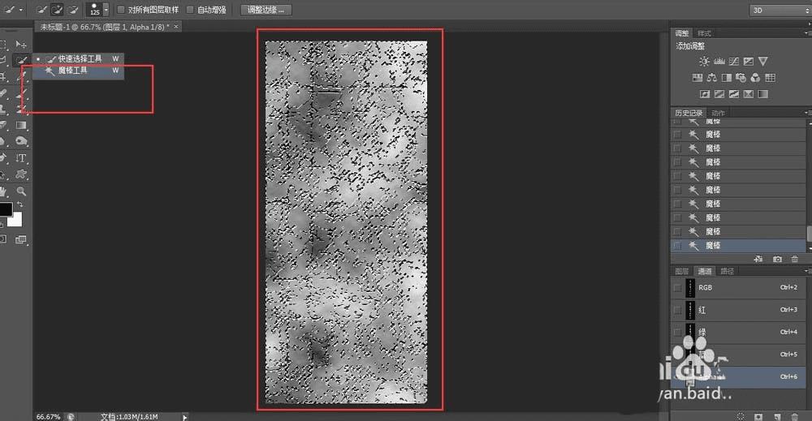Viewport: 812px width, 421px height.
Task: Select the Move tool
Action: click(21, 45)
